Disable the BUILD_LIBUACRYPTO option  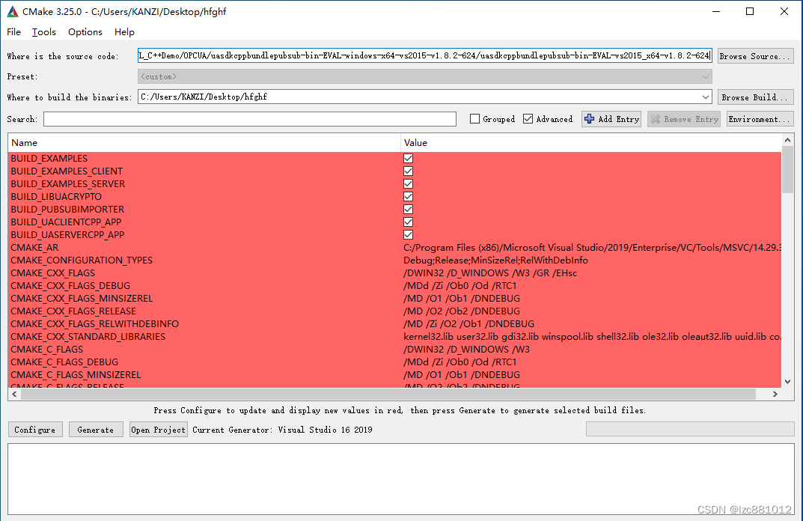(x=408, y=197)
